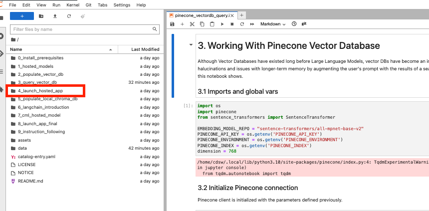The width and height of the screenshot is (429, 211).
Task: Insert a cell below with plus icon
Action: (182, 24)
